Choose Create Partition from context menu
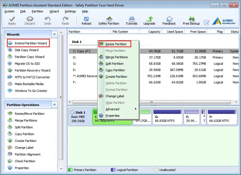The image size is (241, 175). click(118, 77)
